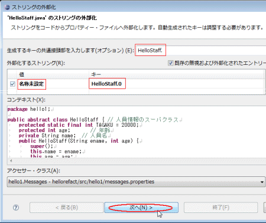Select the 名称未設定 value cell

31,84
